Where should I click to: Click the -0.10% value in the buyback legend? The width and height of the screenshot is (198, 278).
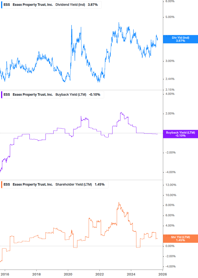pyautogui.click(x=94, y=95)
